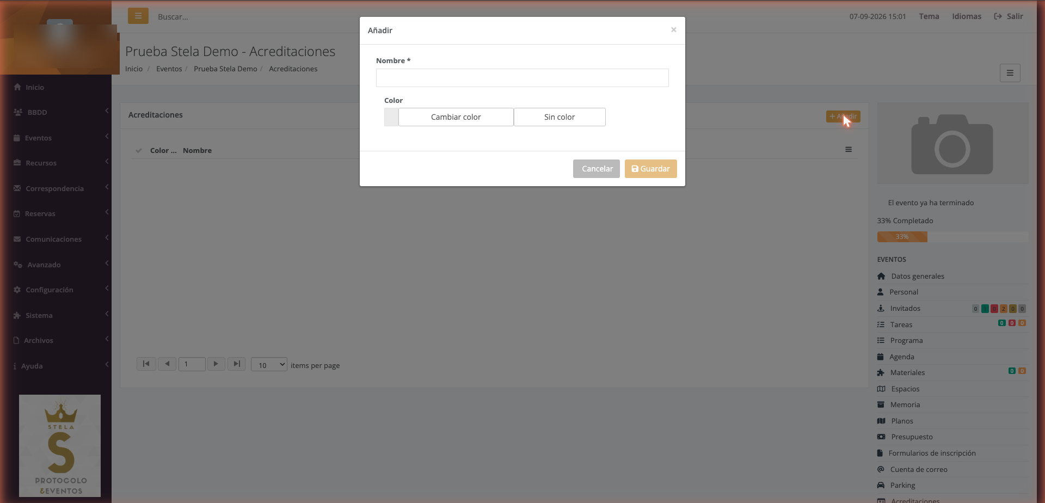The image size is (1045, 503).
Task: Click the Personal user icon
Action: pyautogui.click(x=880, y=292)
